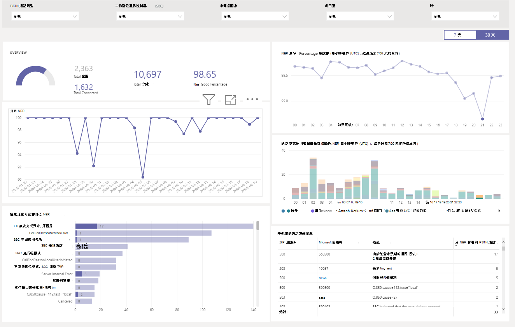Screen dimensions: 515x327
Task: Open the filter icon above daily NER chart
Action: (208, 100)
